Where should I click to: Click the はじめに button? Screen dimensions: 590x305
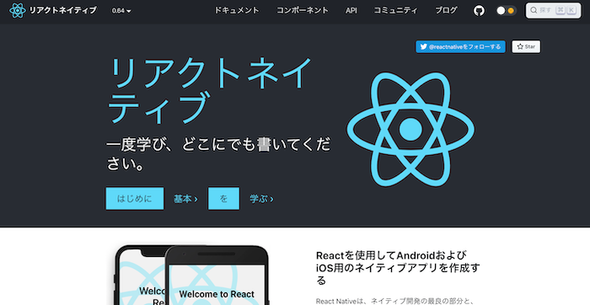click(x=135, y=198)
